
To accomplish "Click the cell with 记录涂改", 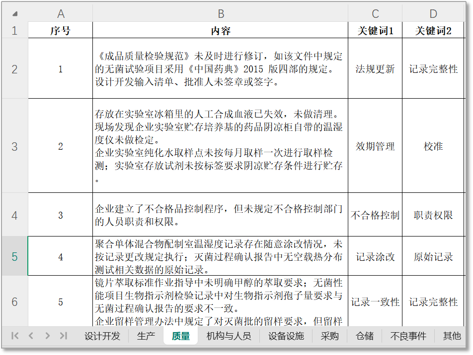I will (375, 257).
